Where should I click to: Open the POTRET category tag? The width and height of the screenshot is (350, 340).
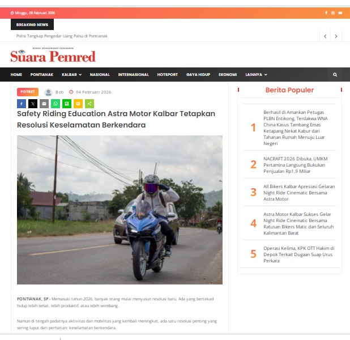coord(28,92)
